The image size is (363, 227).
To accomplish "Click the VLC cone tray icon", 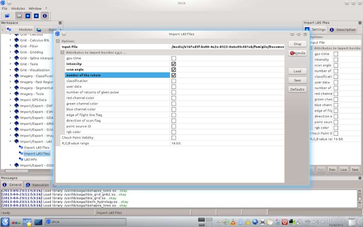I will 233,222.
